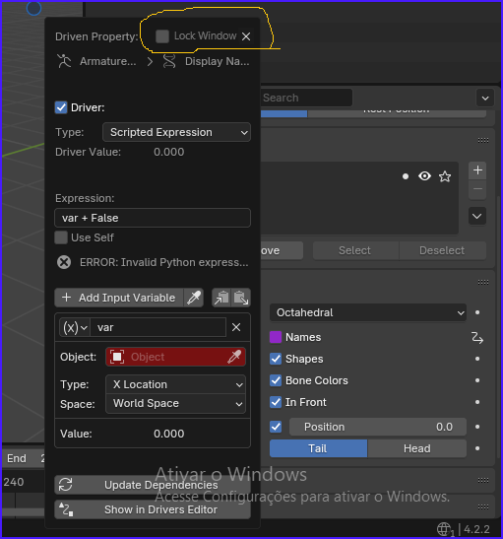Screen dimensions: 503x539
Task: Add a bone collection with plus
Action: pos(477,170)
